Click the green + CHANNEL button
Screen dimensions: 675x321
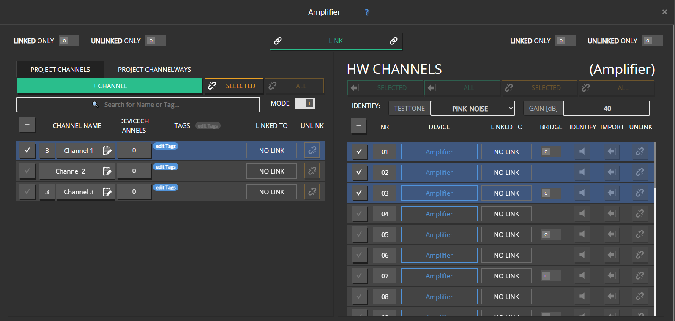pos(110,86)
